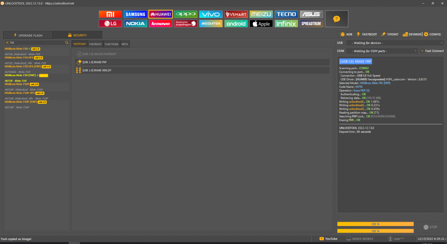Viewport: 447px width, 244px height.
Task: Choose the MediaTek logo
Action: [x=210, y=24]
